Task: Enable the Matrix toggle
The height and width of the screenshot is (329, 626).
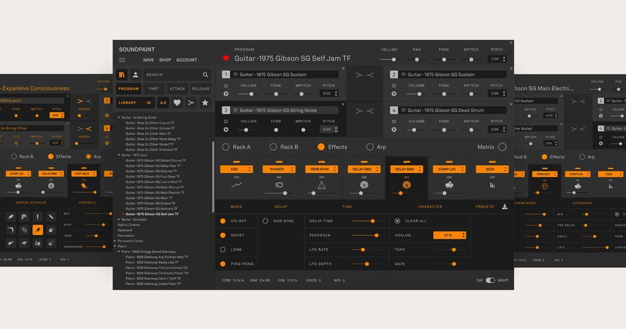Action: 502,147
